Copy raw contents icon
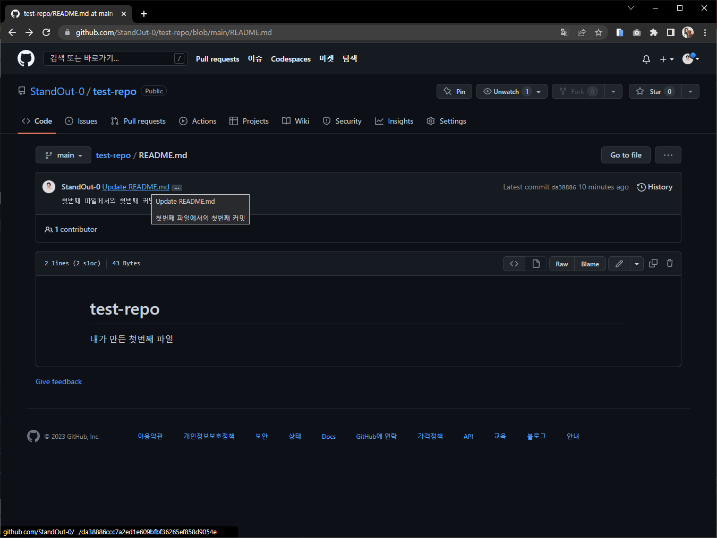The image size is (717, 538). pyautogui.click(x=653, y=263)
